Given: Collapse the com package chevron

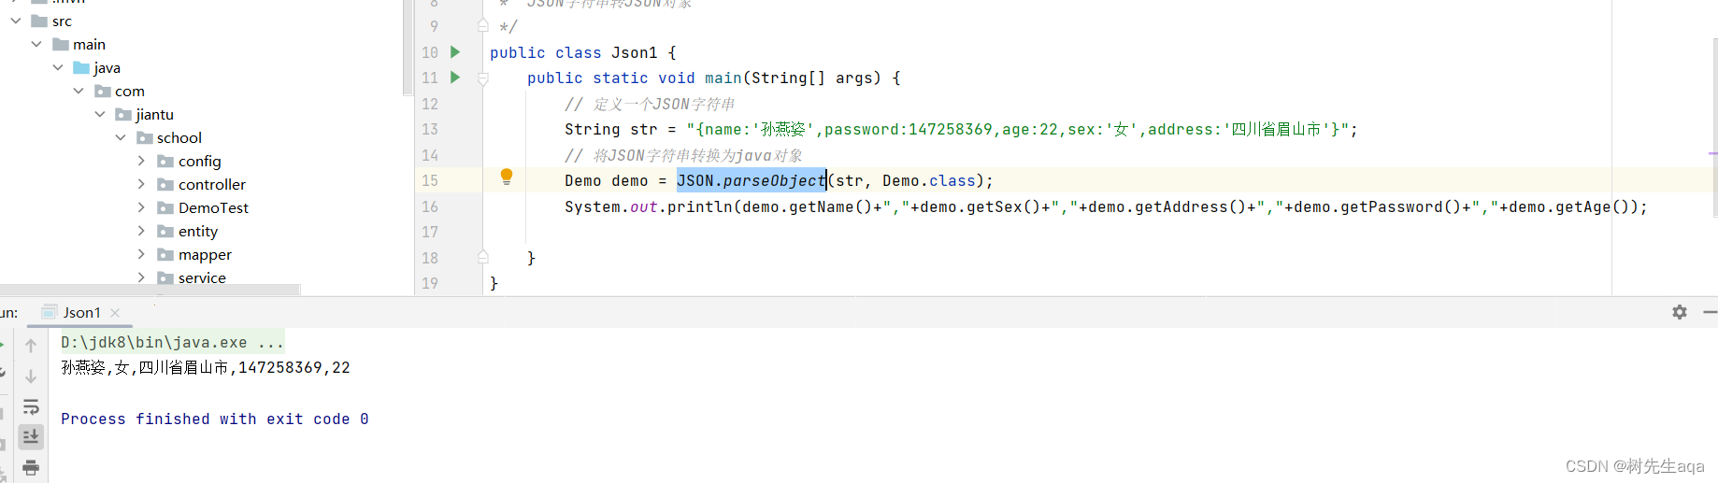Looking at the screenshot, I should click(79, 91).
